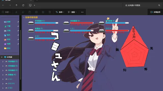Viewport: 163px width, 91px height.
Task: Click the navigation pane vertical scrollbar
Action: tap(20, 55)
